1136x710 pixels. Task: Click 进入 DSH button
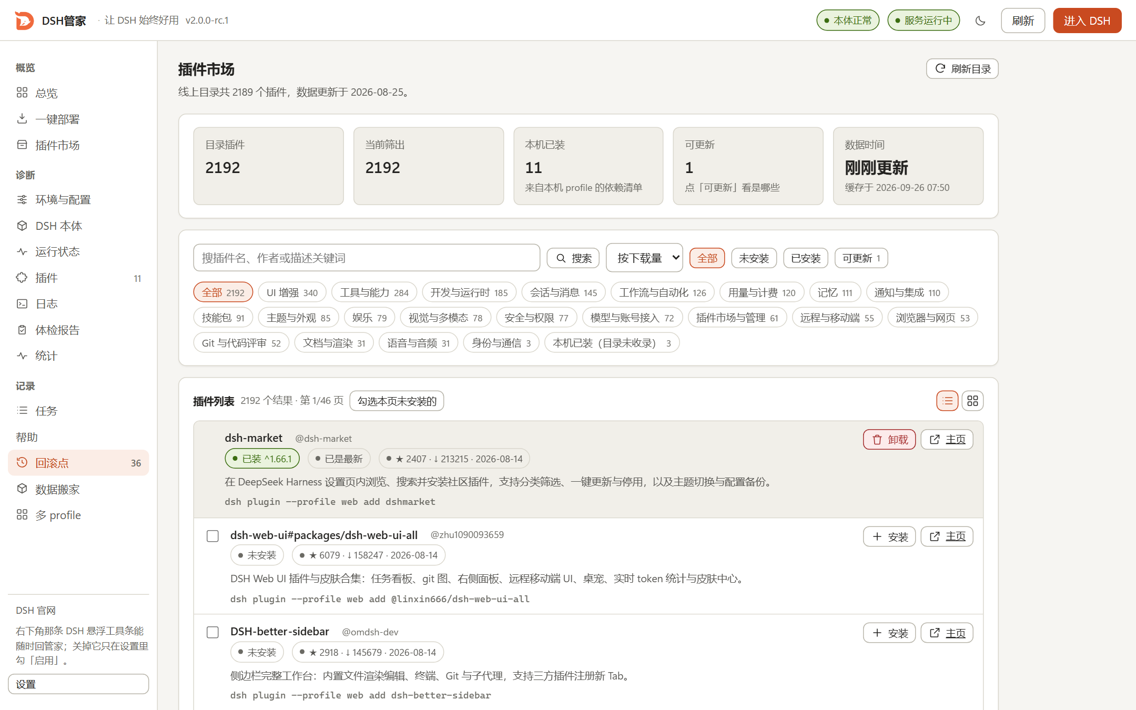pyautogui.click(x=1087, y=21)
